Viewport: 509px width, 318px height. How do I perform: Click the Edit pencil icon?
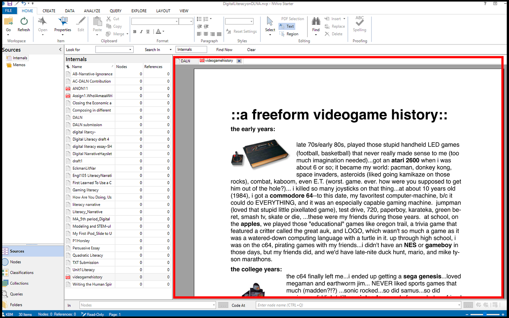click(x=81, y=22)
